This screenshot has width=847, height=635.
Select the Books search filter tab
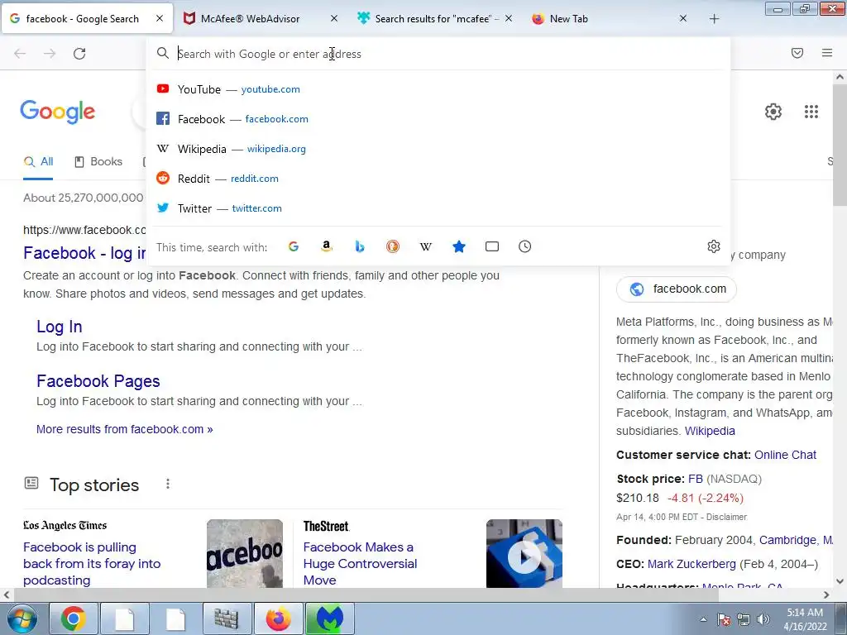[98, 161]
